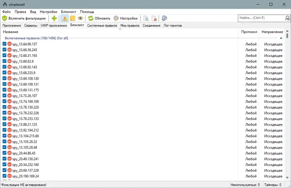This screenshot has width=291, height=188.
Task: Uncheck the spy_13.105.28.32 rule checkbox
Action: pos(4,141)
